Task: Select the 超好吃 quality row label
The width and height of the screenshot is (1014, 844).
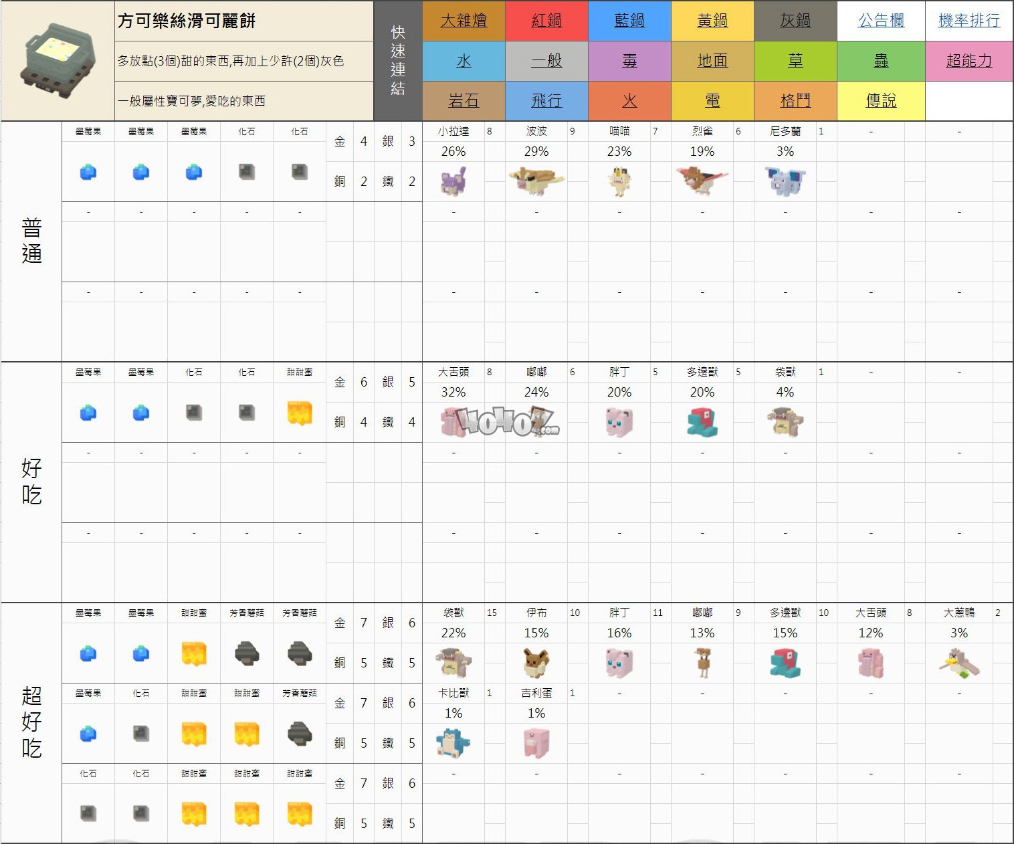Action: (x=31, y=722)
